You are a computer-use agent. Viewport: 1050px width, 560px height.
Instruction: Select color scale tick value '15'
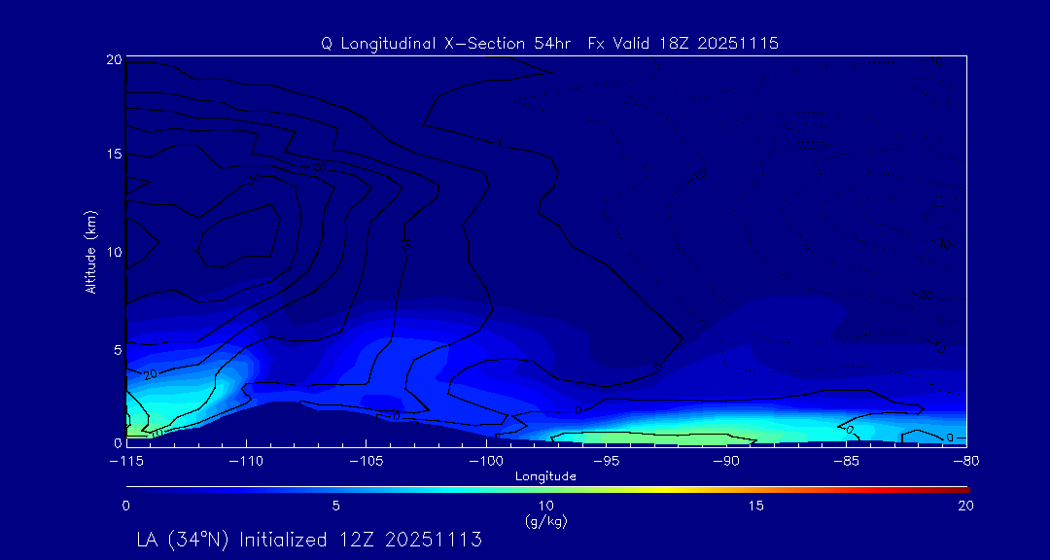coord(755,507)
